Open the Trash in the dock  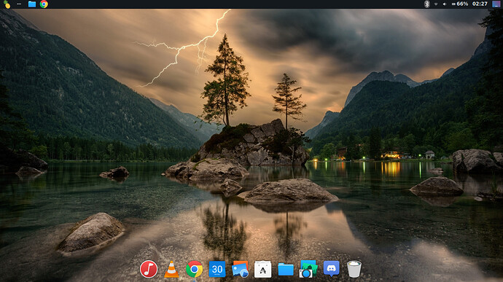coord(354,269)
